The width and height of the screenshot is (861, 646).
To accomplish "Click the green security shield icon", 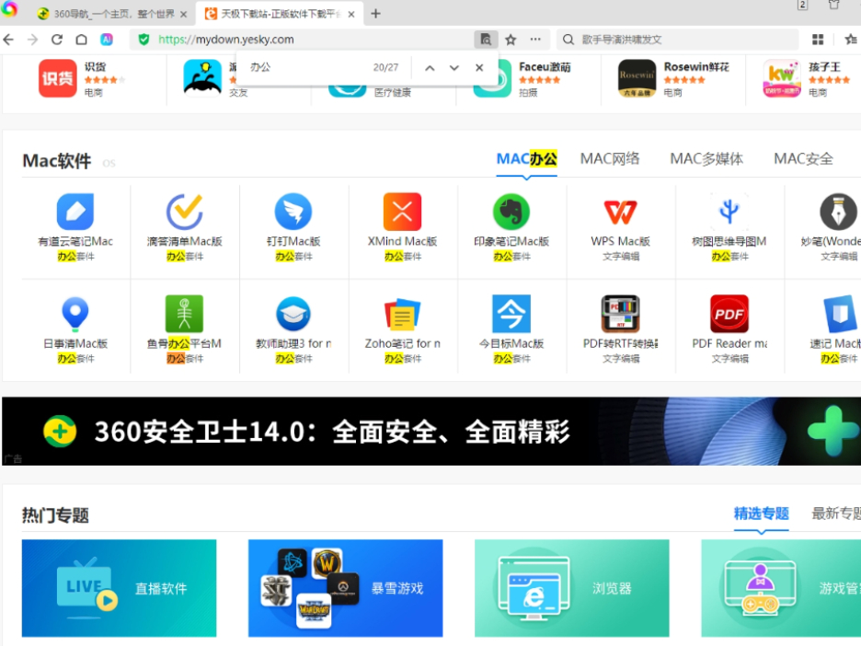I will click(x=143, y=40).
